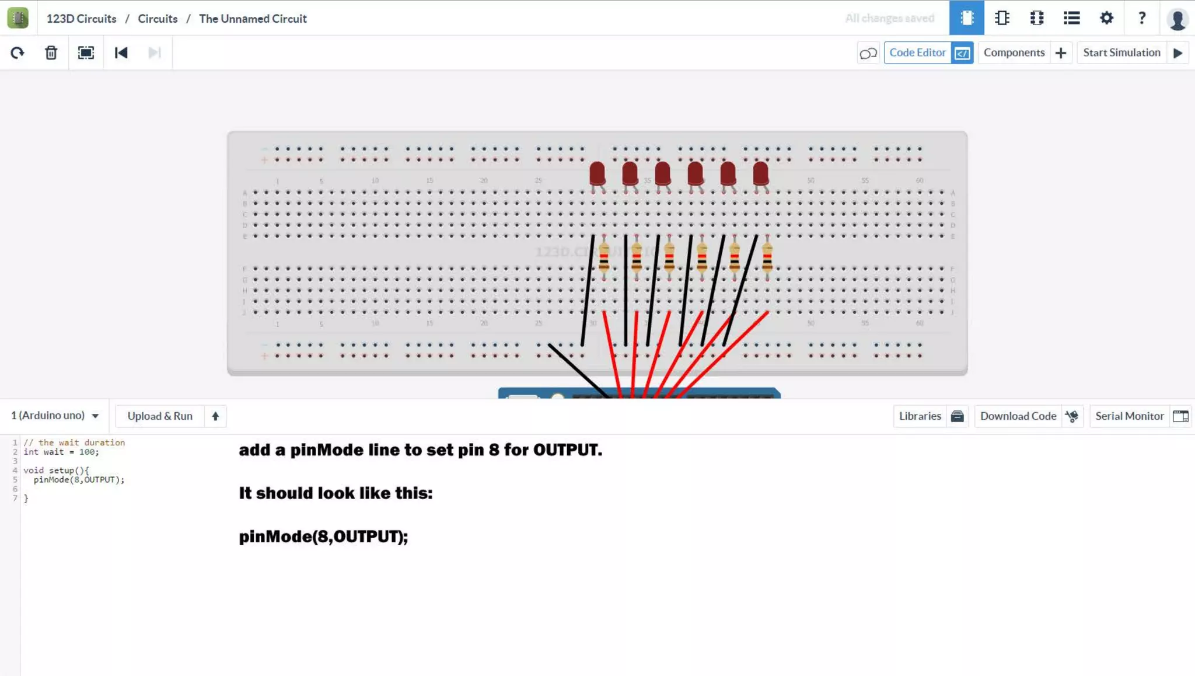Click the 123D Circuits logo icon
Screen dimensions: 1195x676
point(18,18)
